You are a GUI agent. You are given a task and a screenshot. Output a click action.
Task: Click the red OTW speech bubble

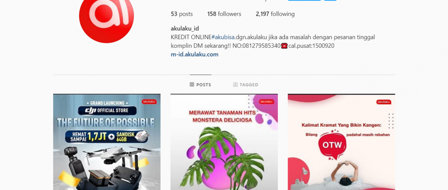point(332,146)
